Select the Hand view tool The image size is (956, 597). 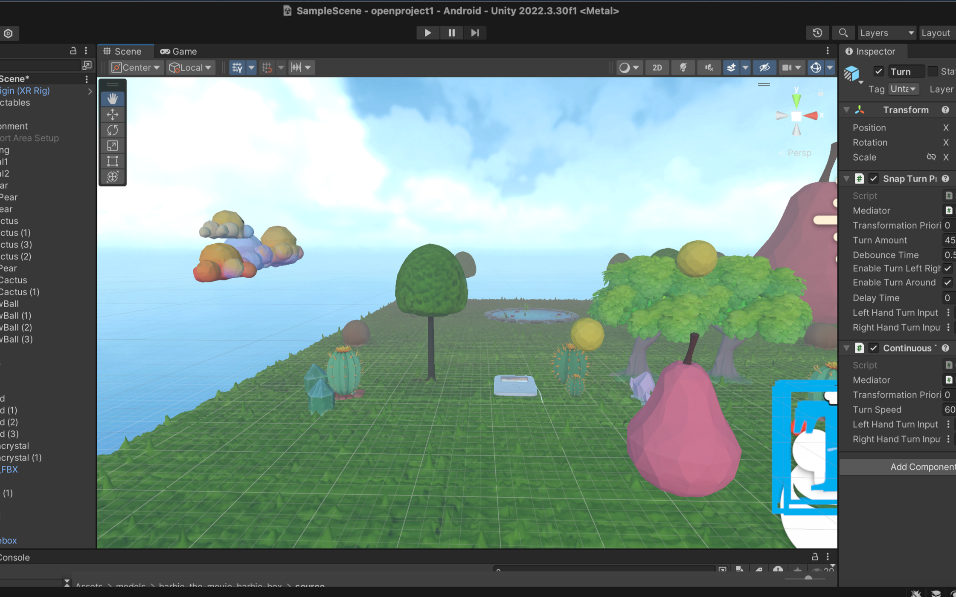(113, 98)
